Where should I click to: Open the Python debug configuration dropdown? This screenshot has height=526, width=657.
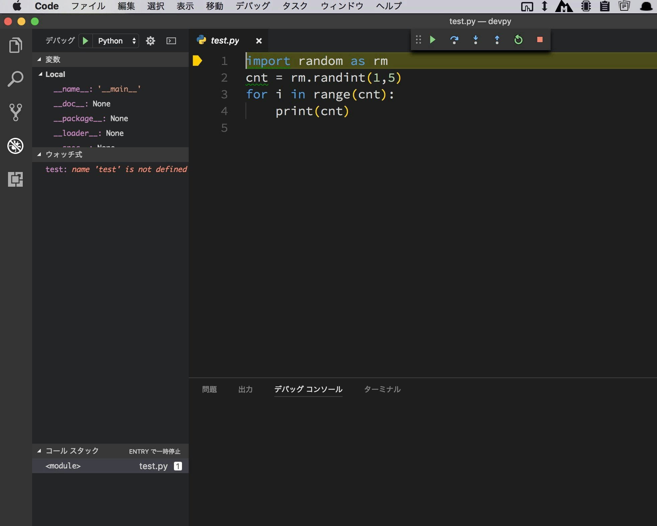tap(116, 41)
